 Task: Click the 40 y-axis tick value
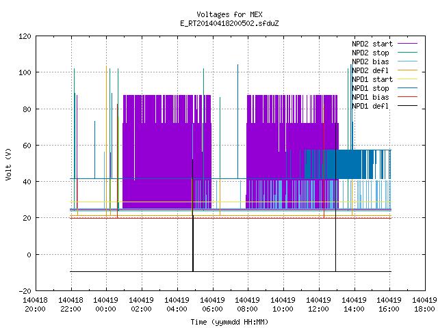[27, 182]
